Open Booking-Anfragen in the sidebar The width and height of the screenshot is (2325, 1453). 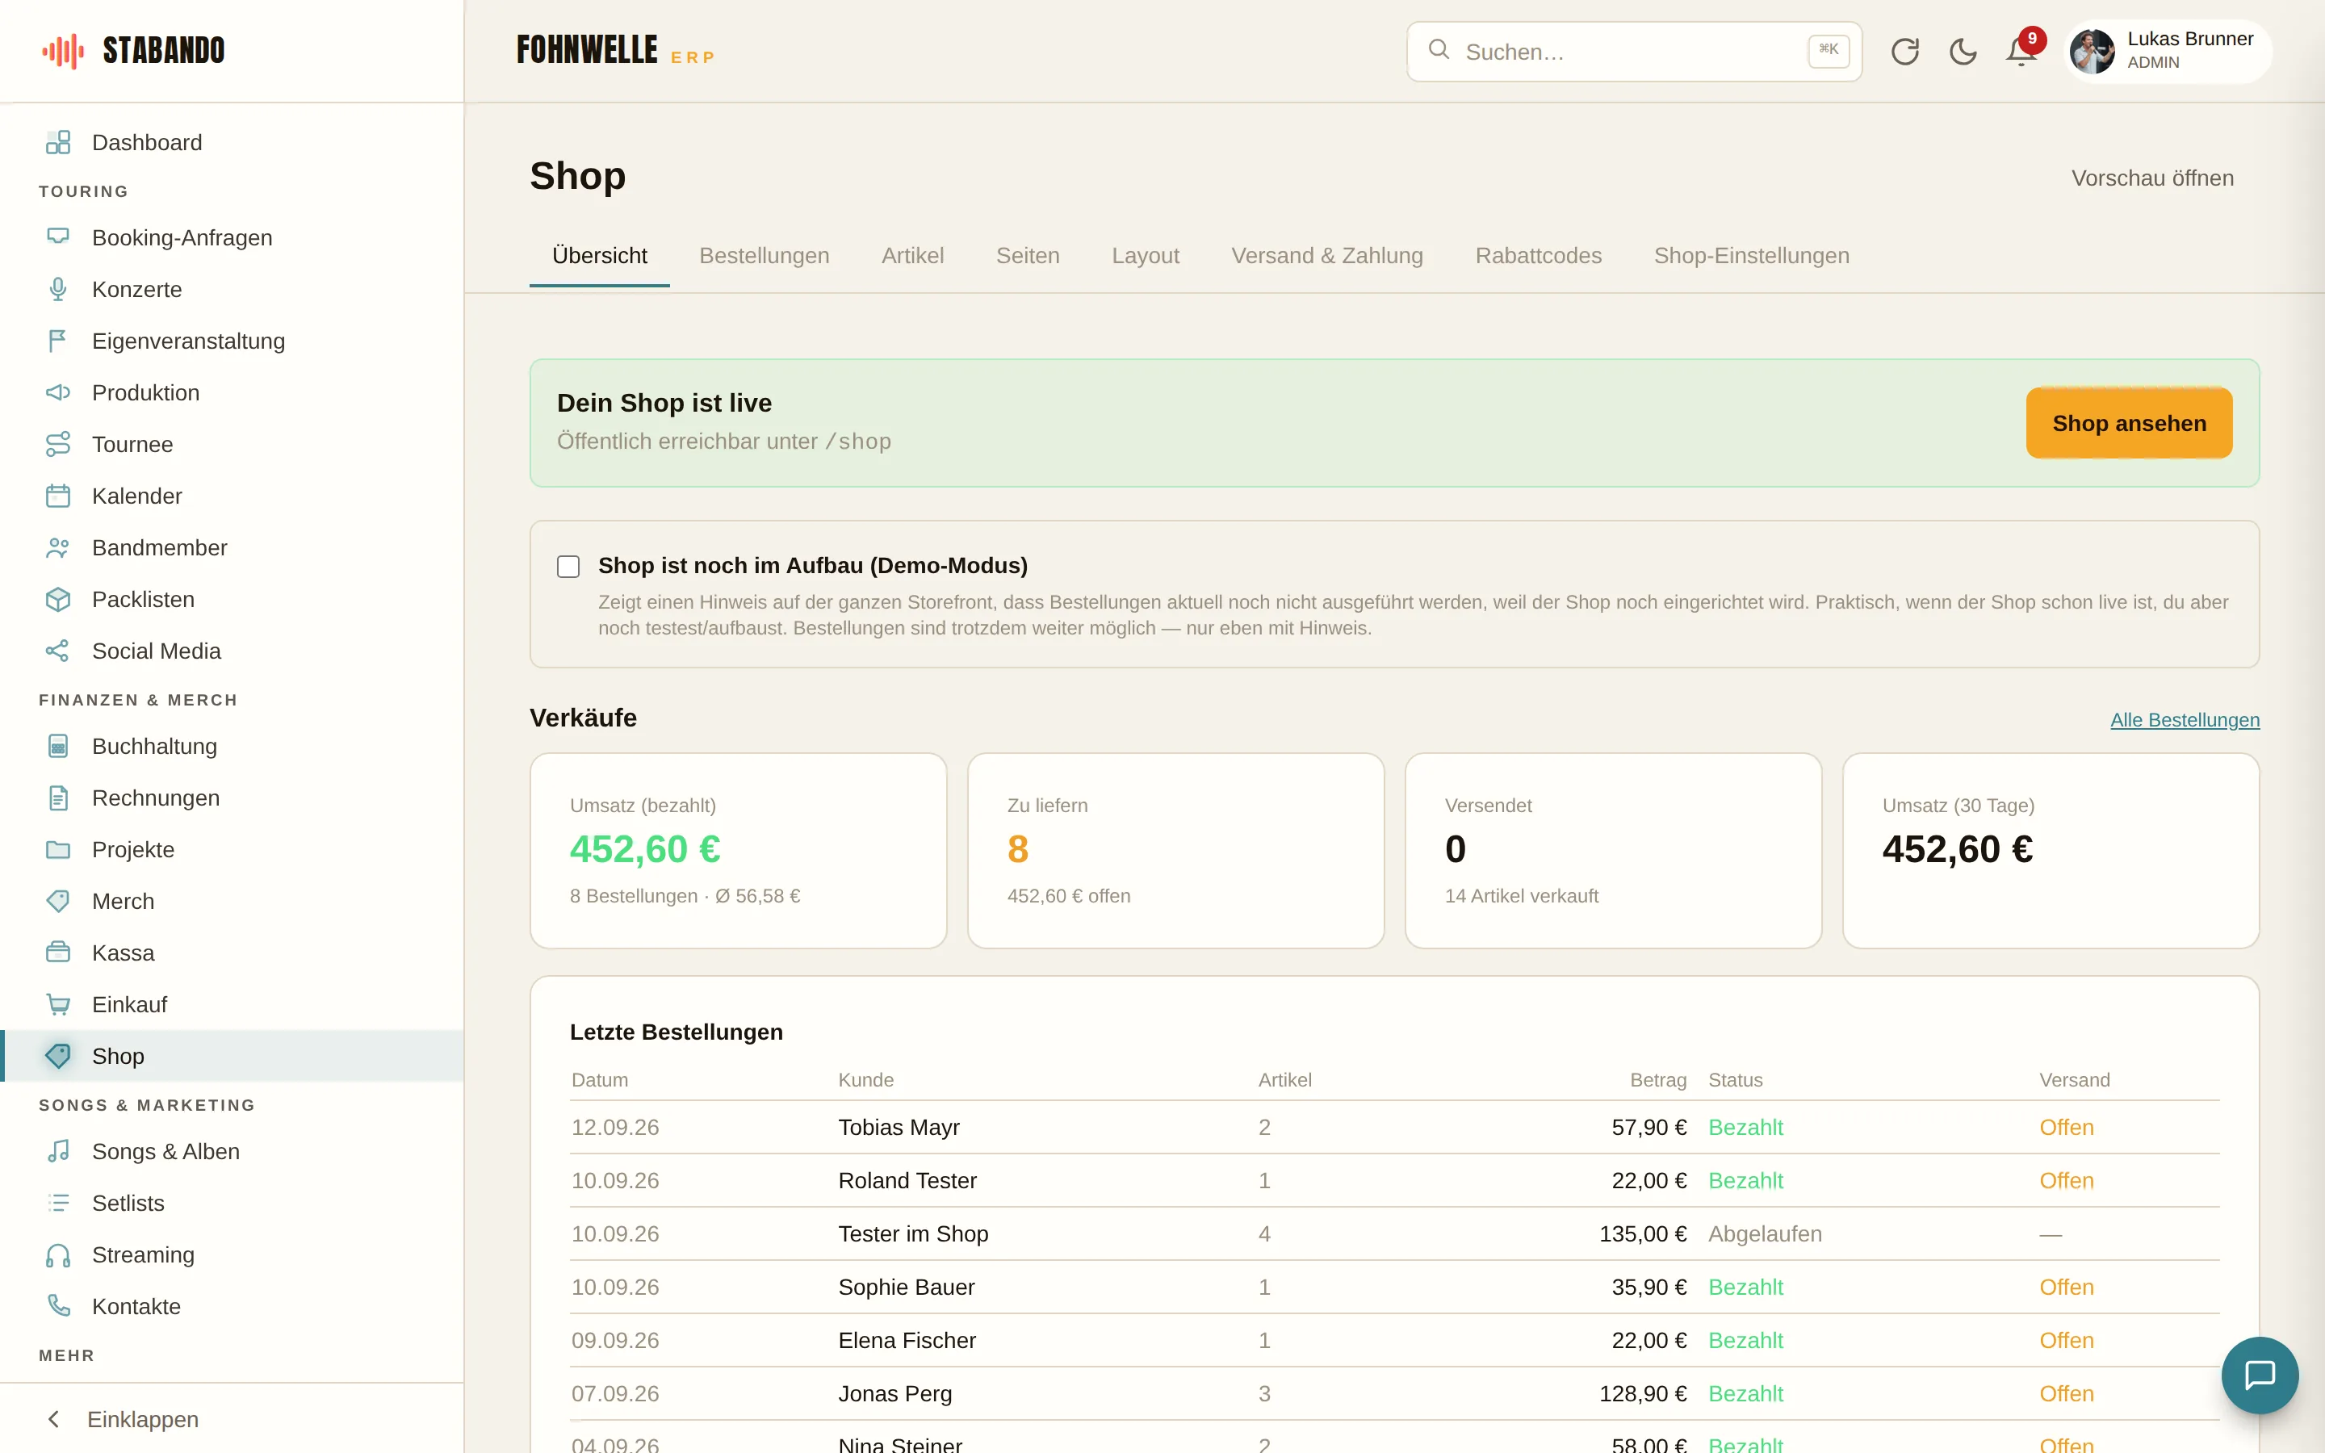point(232,237)
